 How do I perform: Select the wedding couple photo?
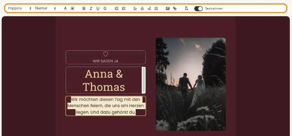tap(191, 84)
